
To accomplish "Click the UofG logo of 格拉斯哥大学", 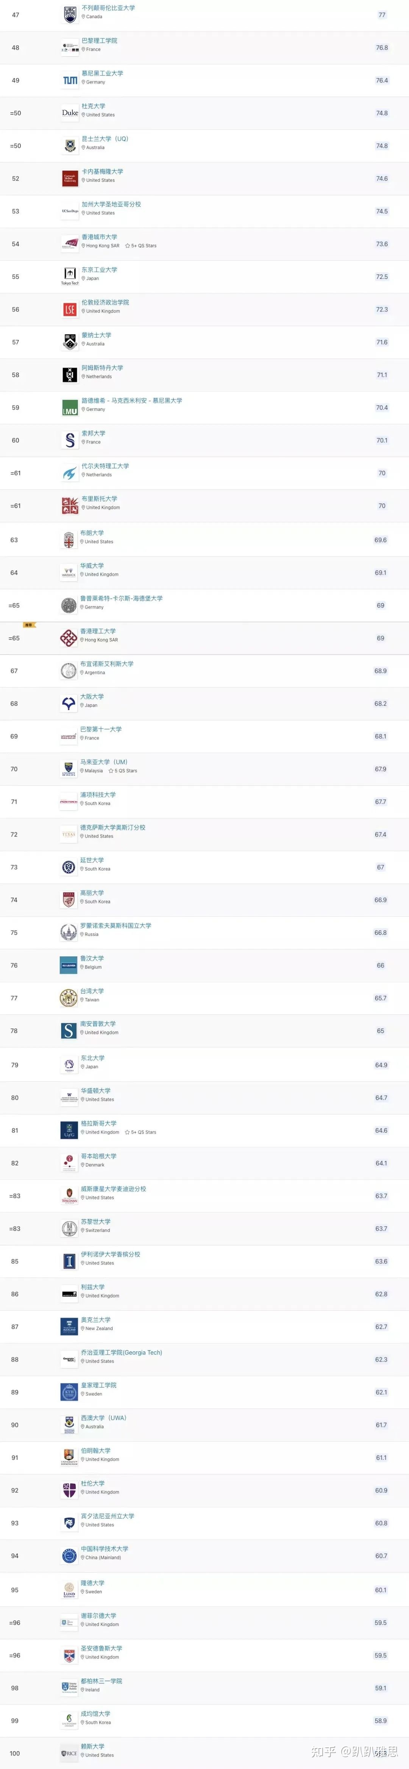I will pyautogui.click(x=69, y=1131).
